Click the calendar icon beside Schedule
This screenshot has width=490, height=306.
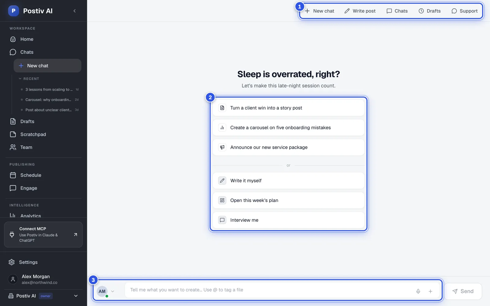[13, 175]
